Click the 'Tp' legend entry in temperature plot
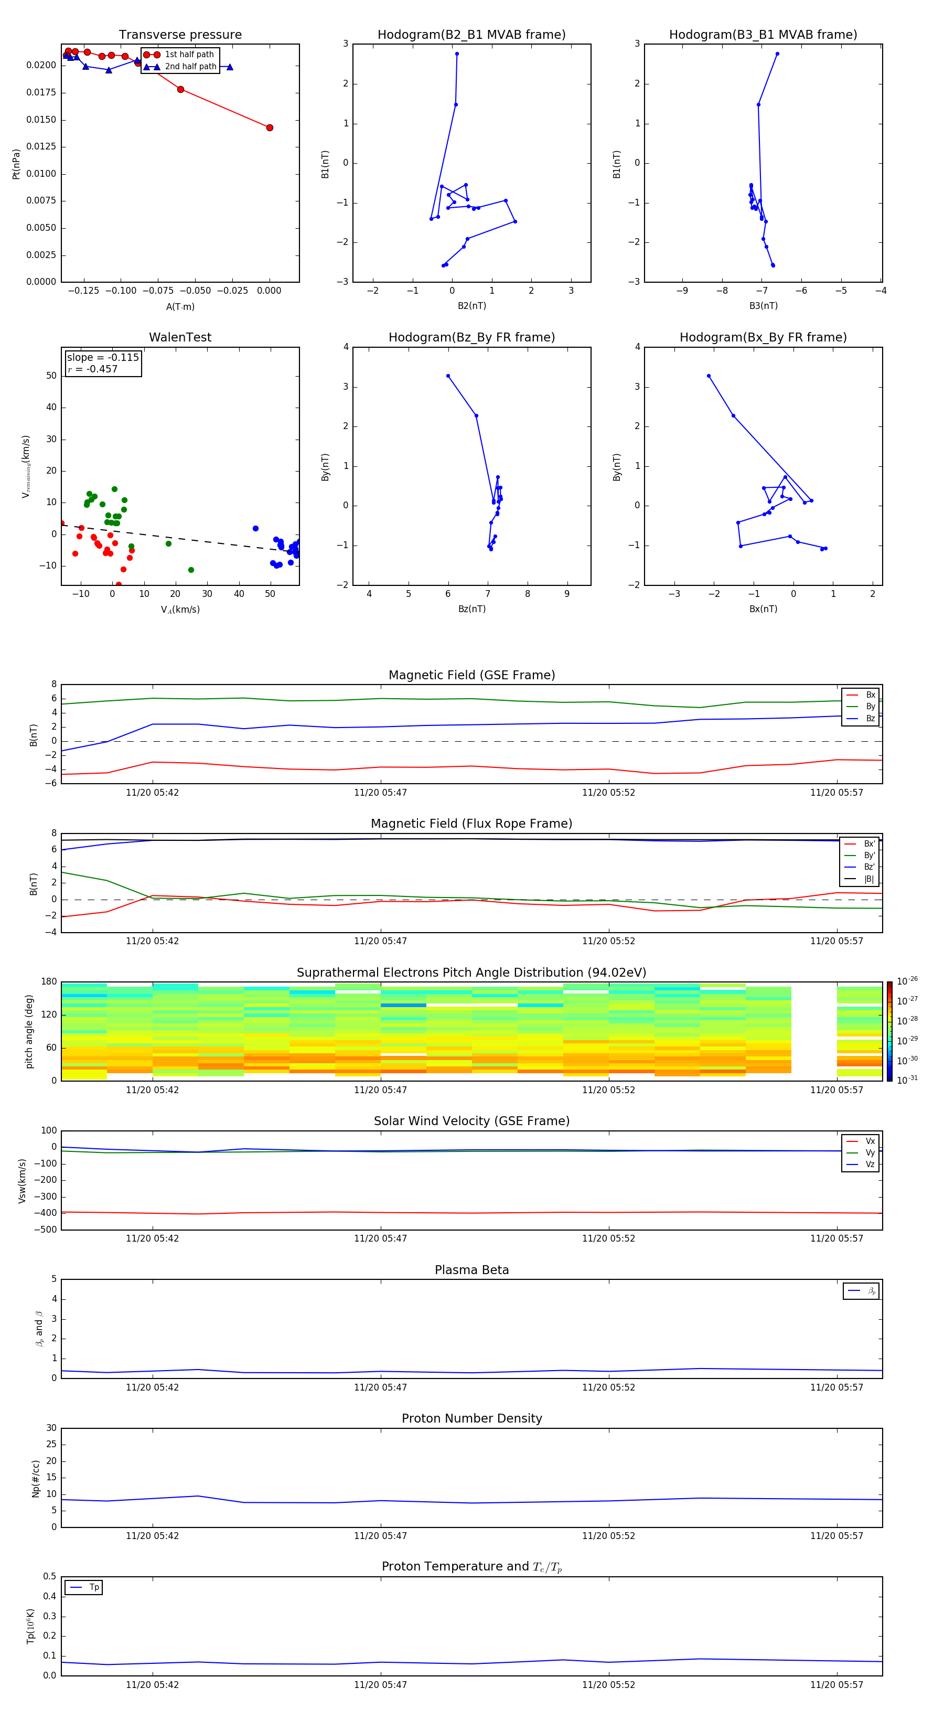The width and height of the screenshot is (944, 1731). coord(84,1588)
